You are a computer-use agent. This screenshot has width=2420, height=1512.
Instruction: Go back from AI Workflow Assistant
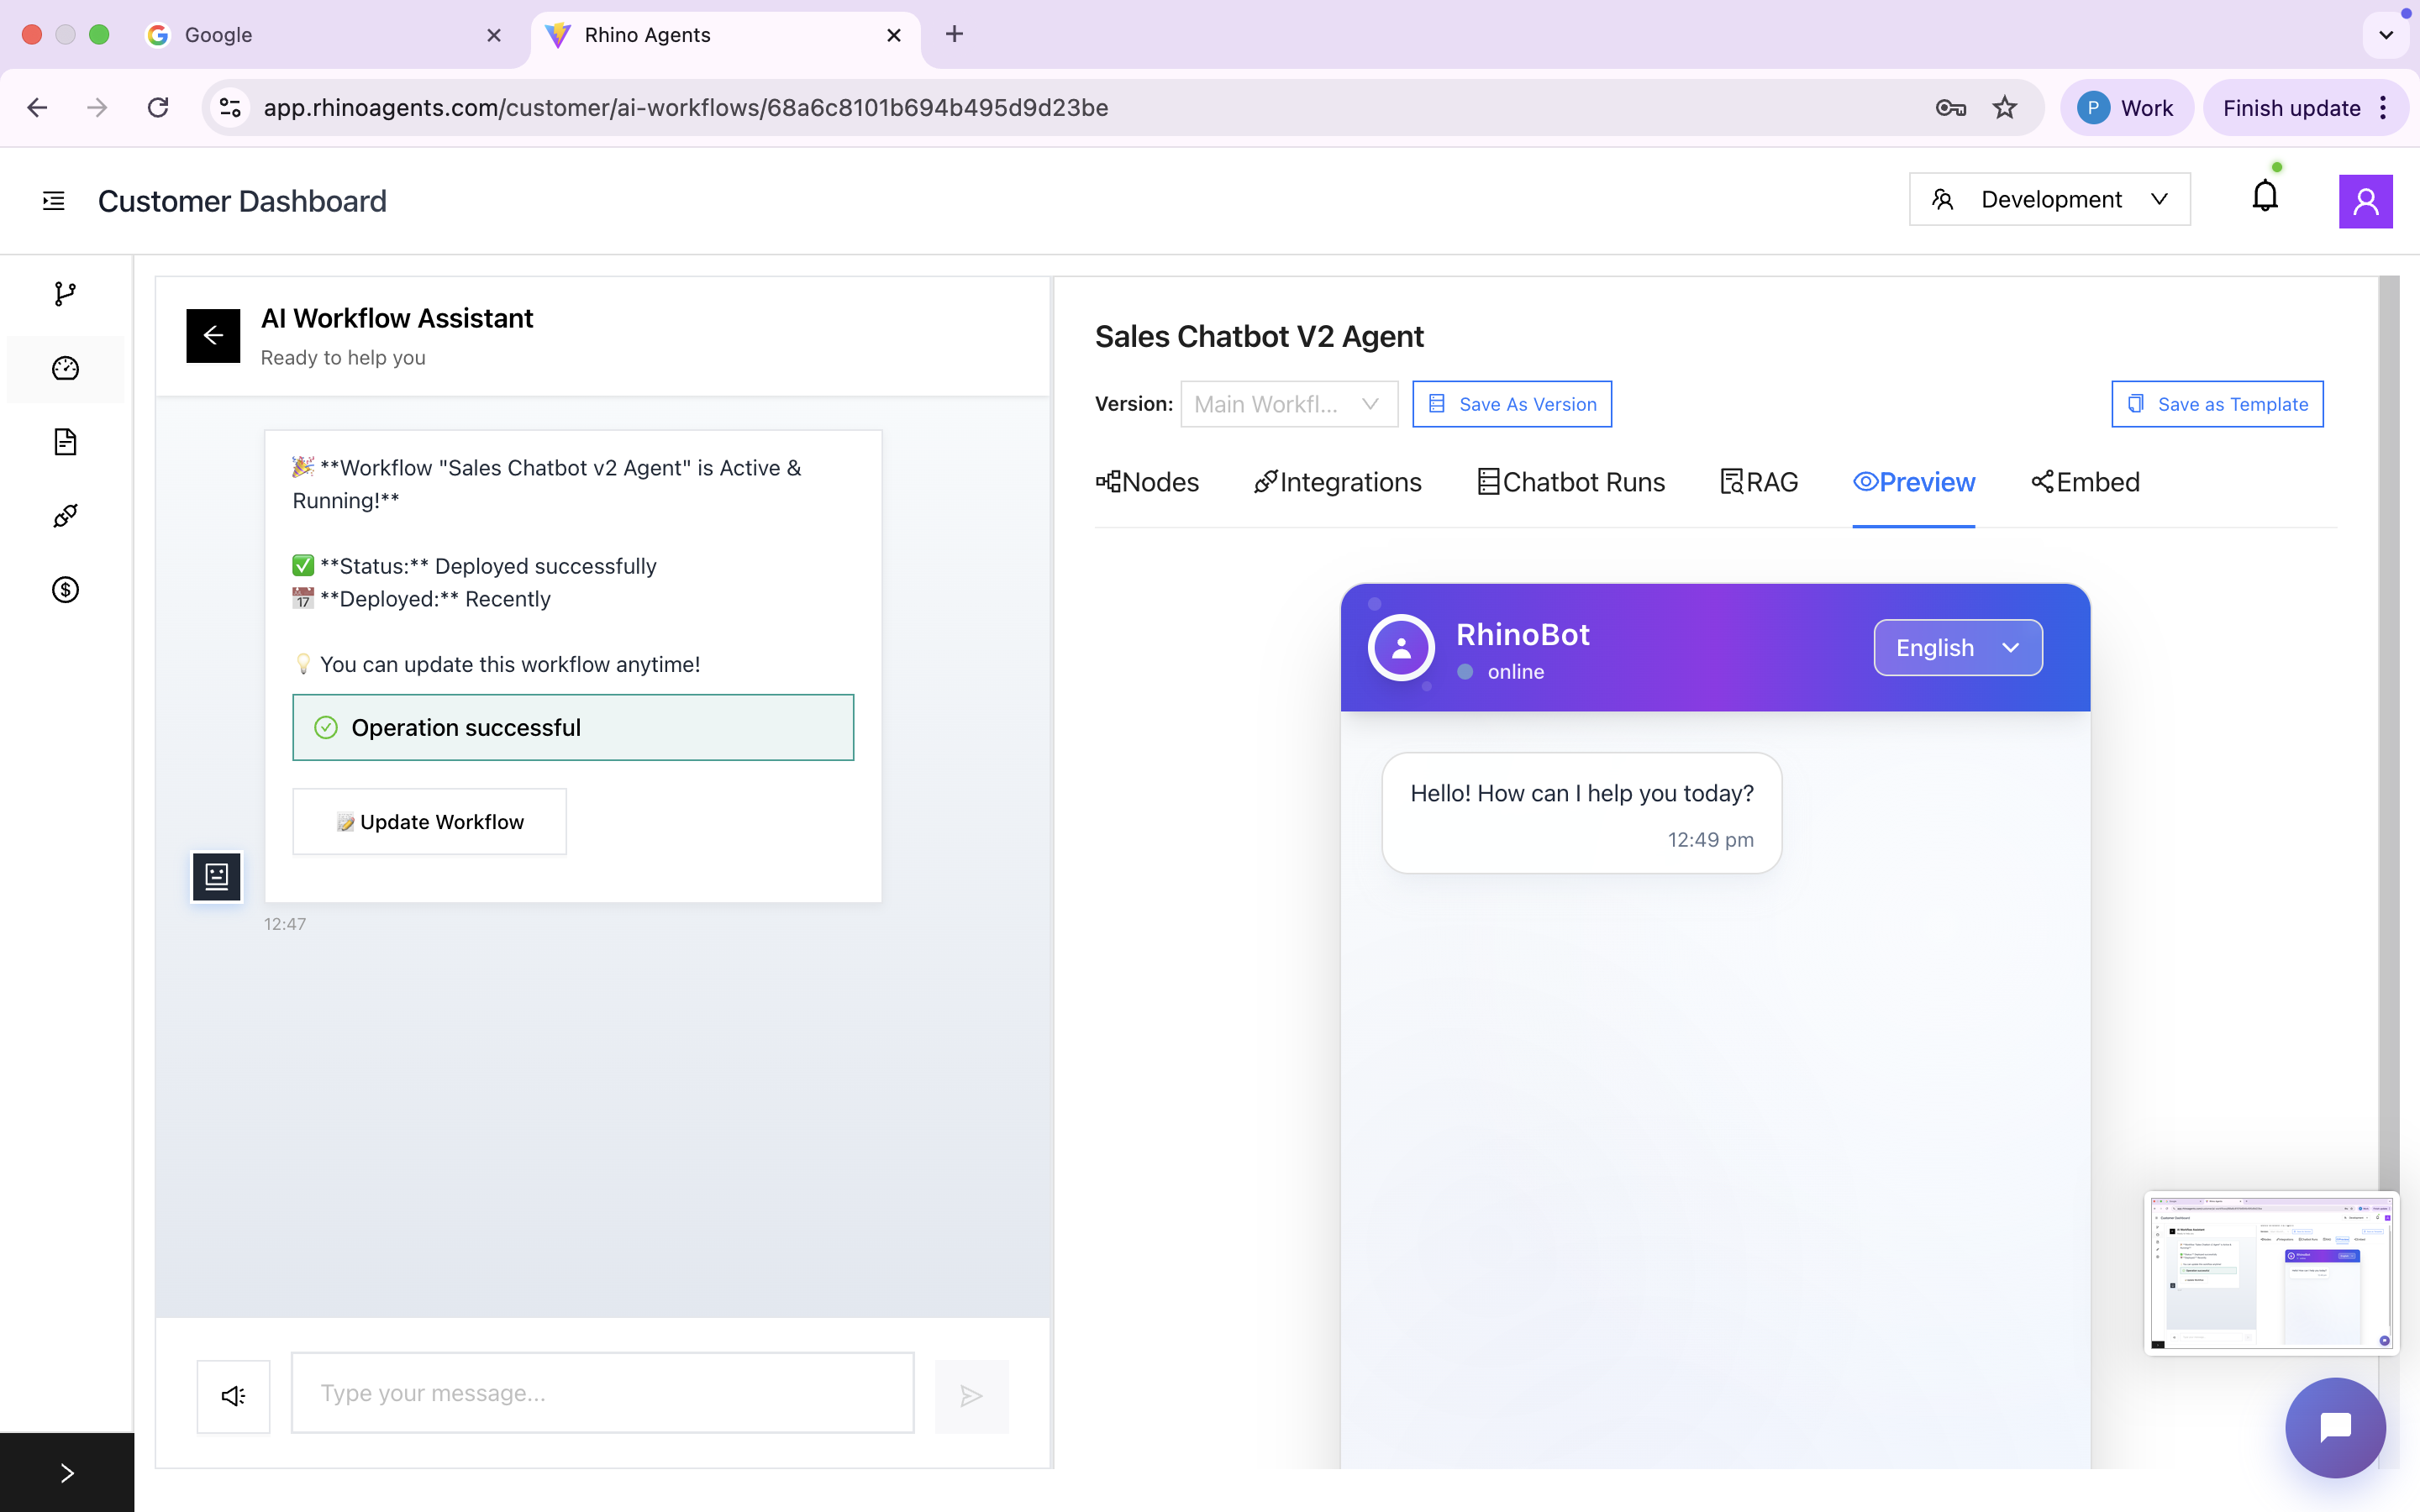click(x=213, y=335)
